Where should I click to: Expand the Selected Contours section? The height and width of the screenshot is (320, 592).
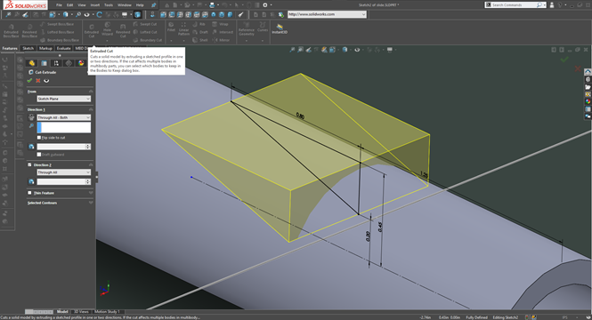click(91, 203)
